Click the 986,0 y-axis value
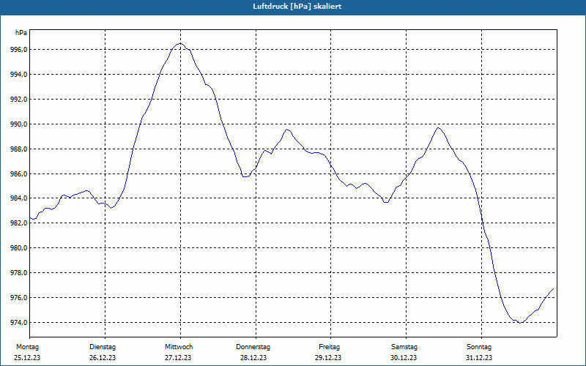Viewport: 586px width, 366px height. pyautogui.click(x=18, y=174)
